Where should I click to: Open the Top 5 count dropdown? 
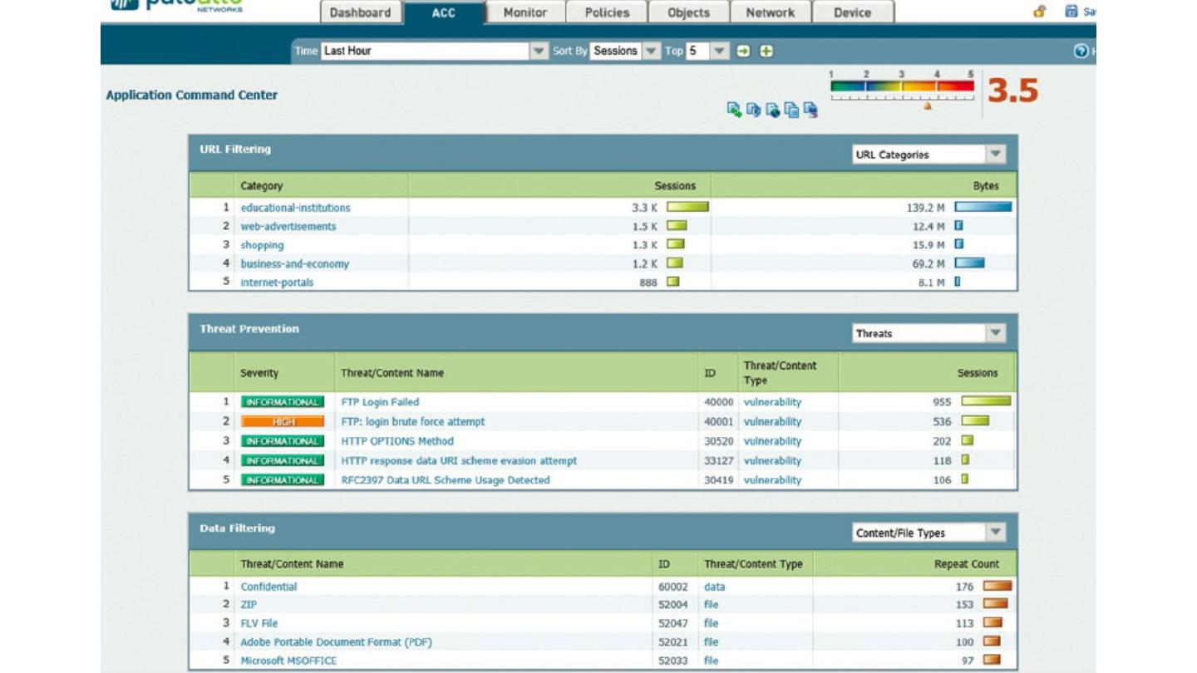click(719, 52)
